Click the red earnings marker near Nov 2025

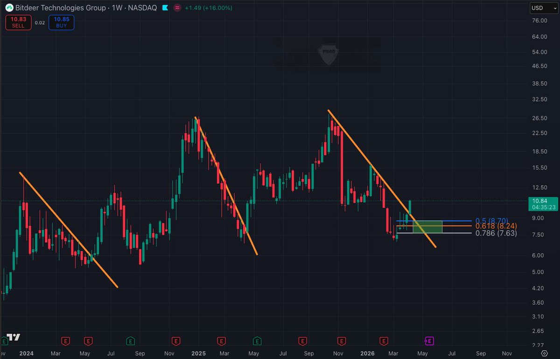click(342, 341)
